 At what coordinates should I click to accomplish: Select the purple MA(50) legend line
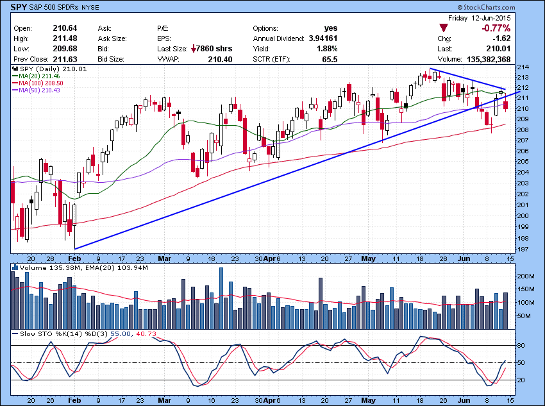(15, 90)
